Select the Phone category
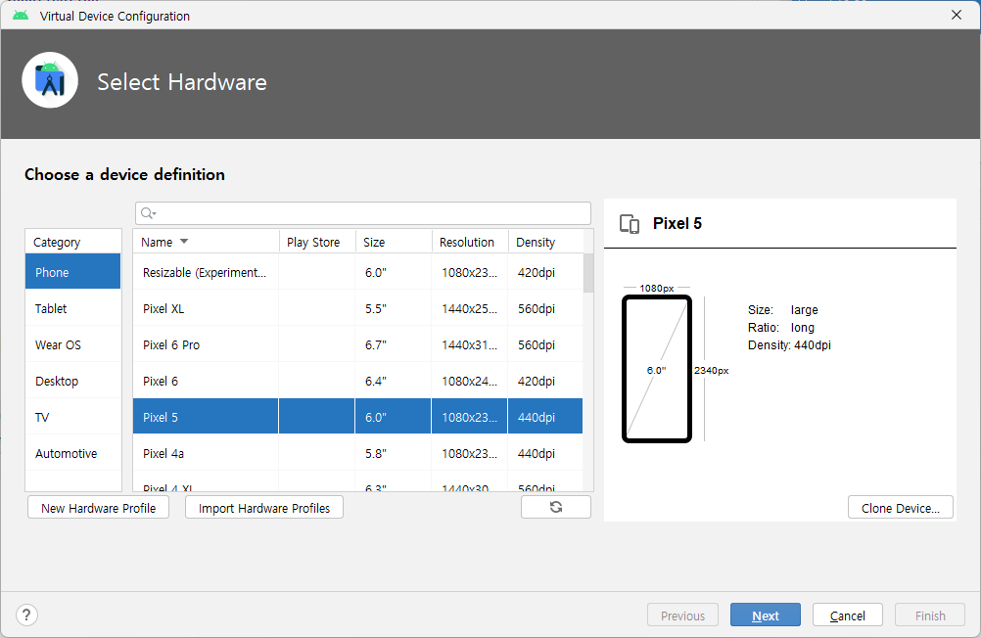981x638 pixels. pos(72,272)
